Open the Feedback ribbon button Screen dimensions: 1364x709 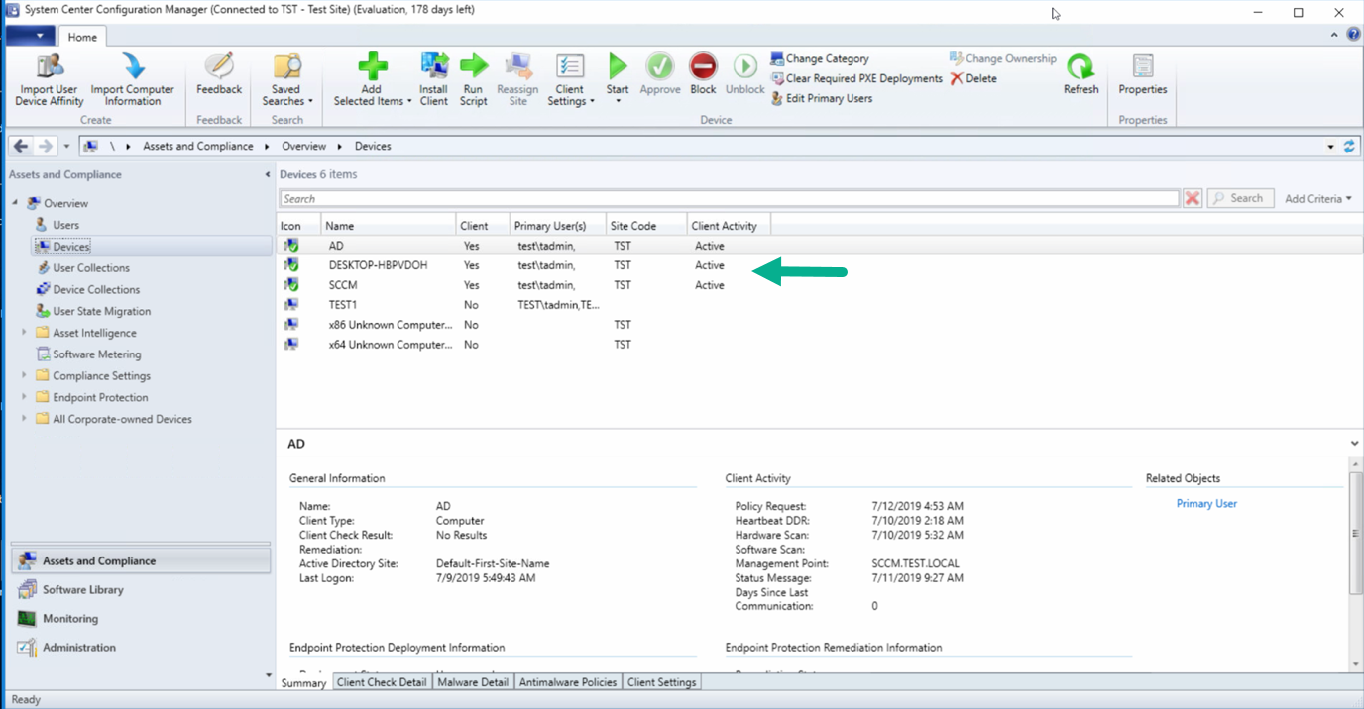pos(218,76)
